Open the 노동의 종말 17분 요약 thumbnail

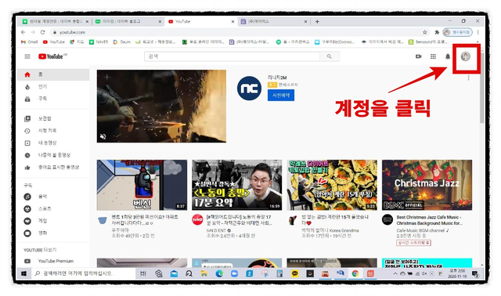coord(236,185)
